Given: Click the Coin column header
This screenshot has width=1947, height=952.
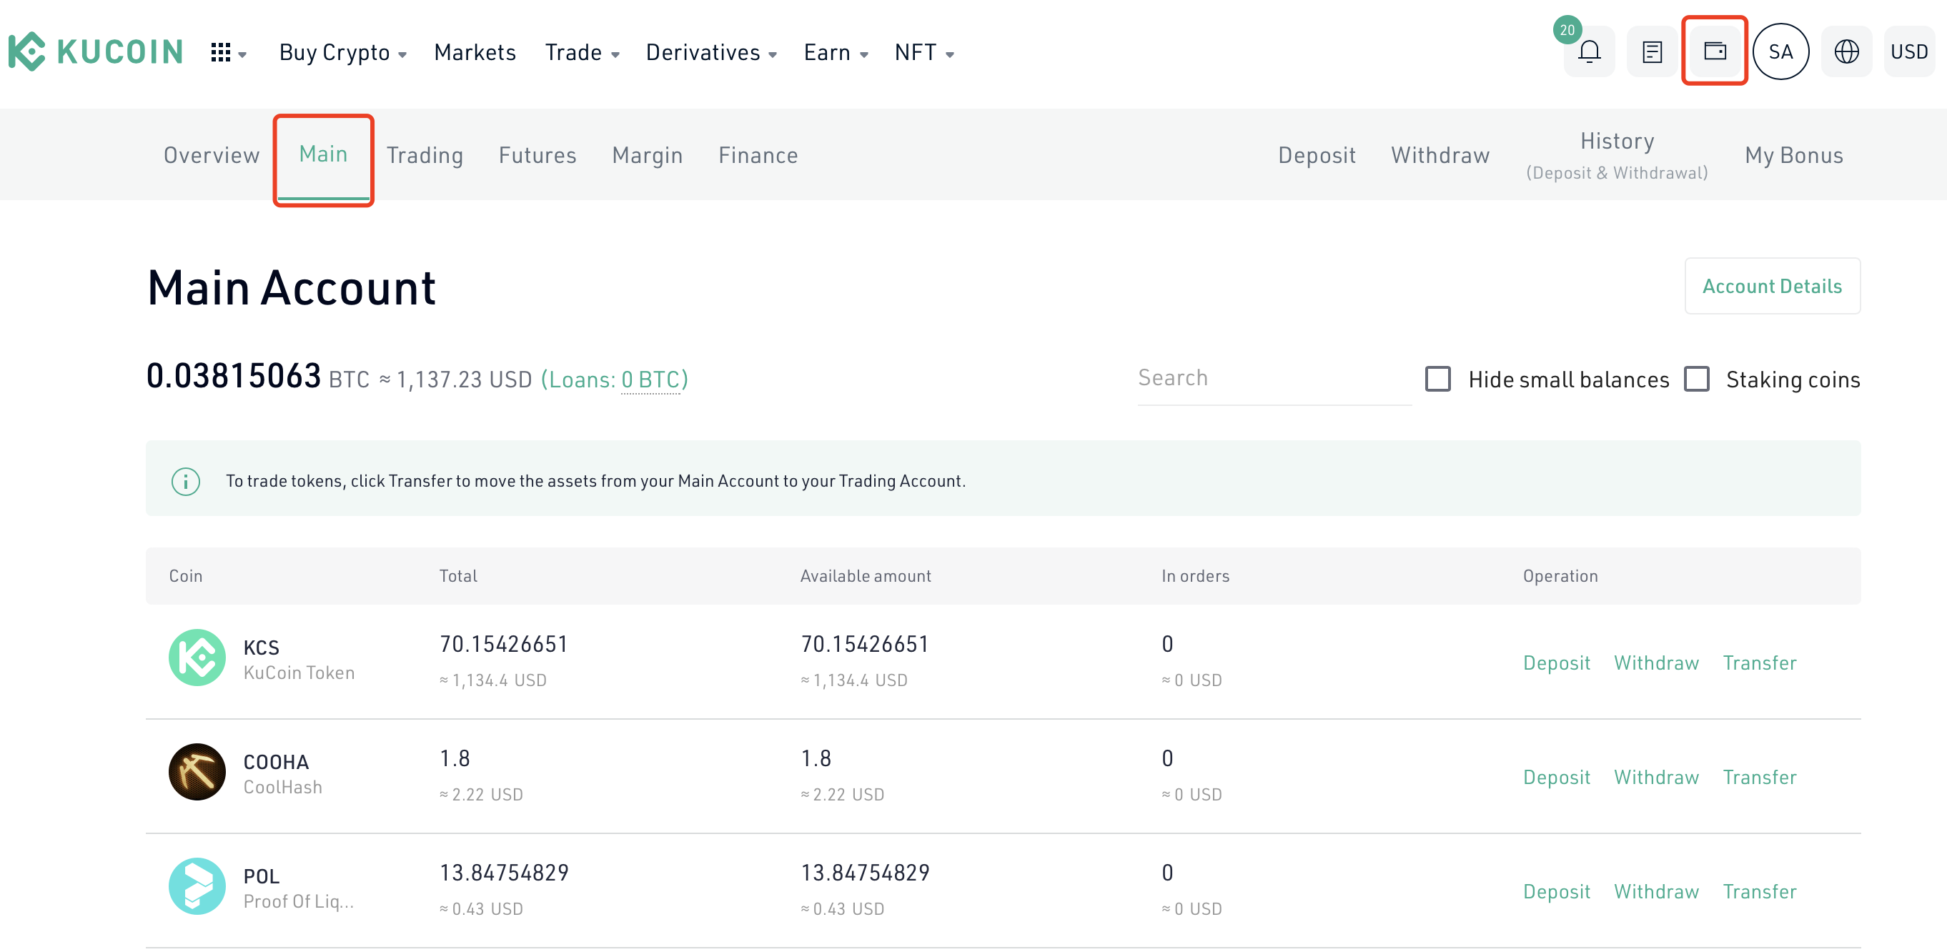Looking at the screenshot, I should point(185,576).
